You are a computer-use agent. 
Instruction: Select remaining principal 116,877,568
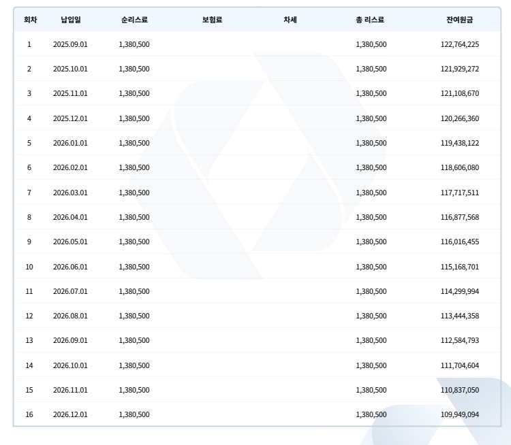(x=460, y=217)
